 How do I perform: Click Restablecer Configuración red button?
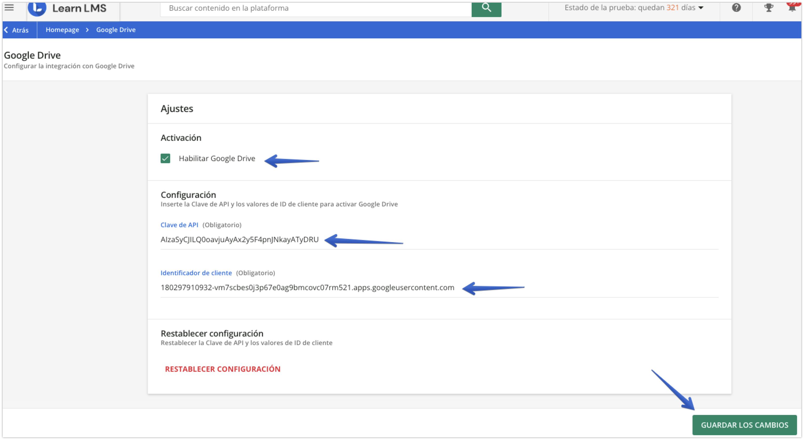(222, 369)
